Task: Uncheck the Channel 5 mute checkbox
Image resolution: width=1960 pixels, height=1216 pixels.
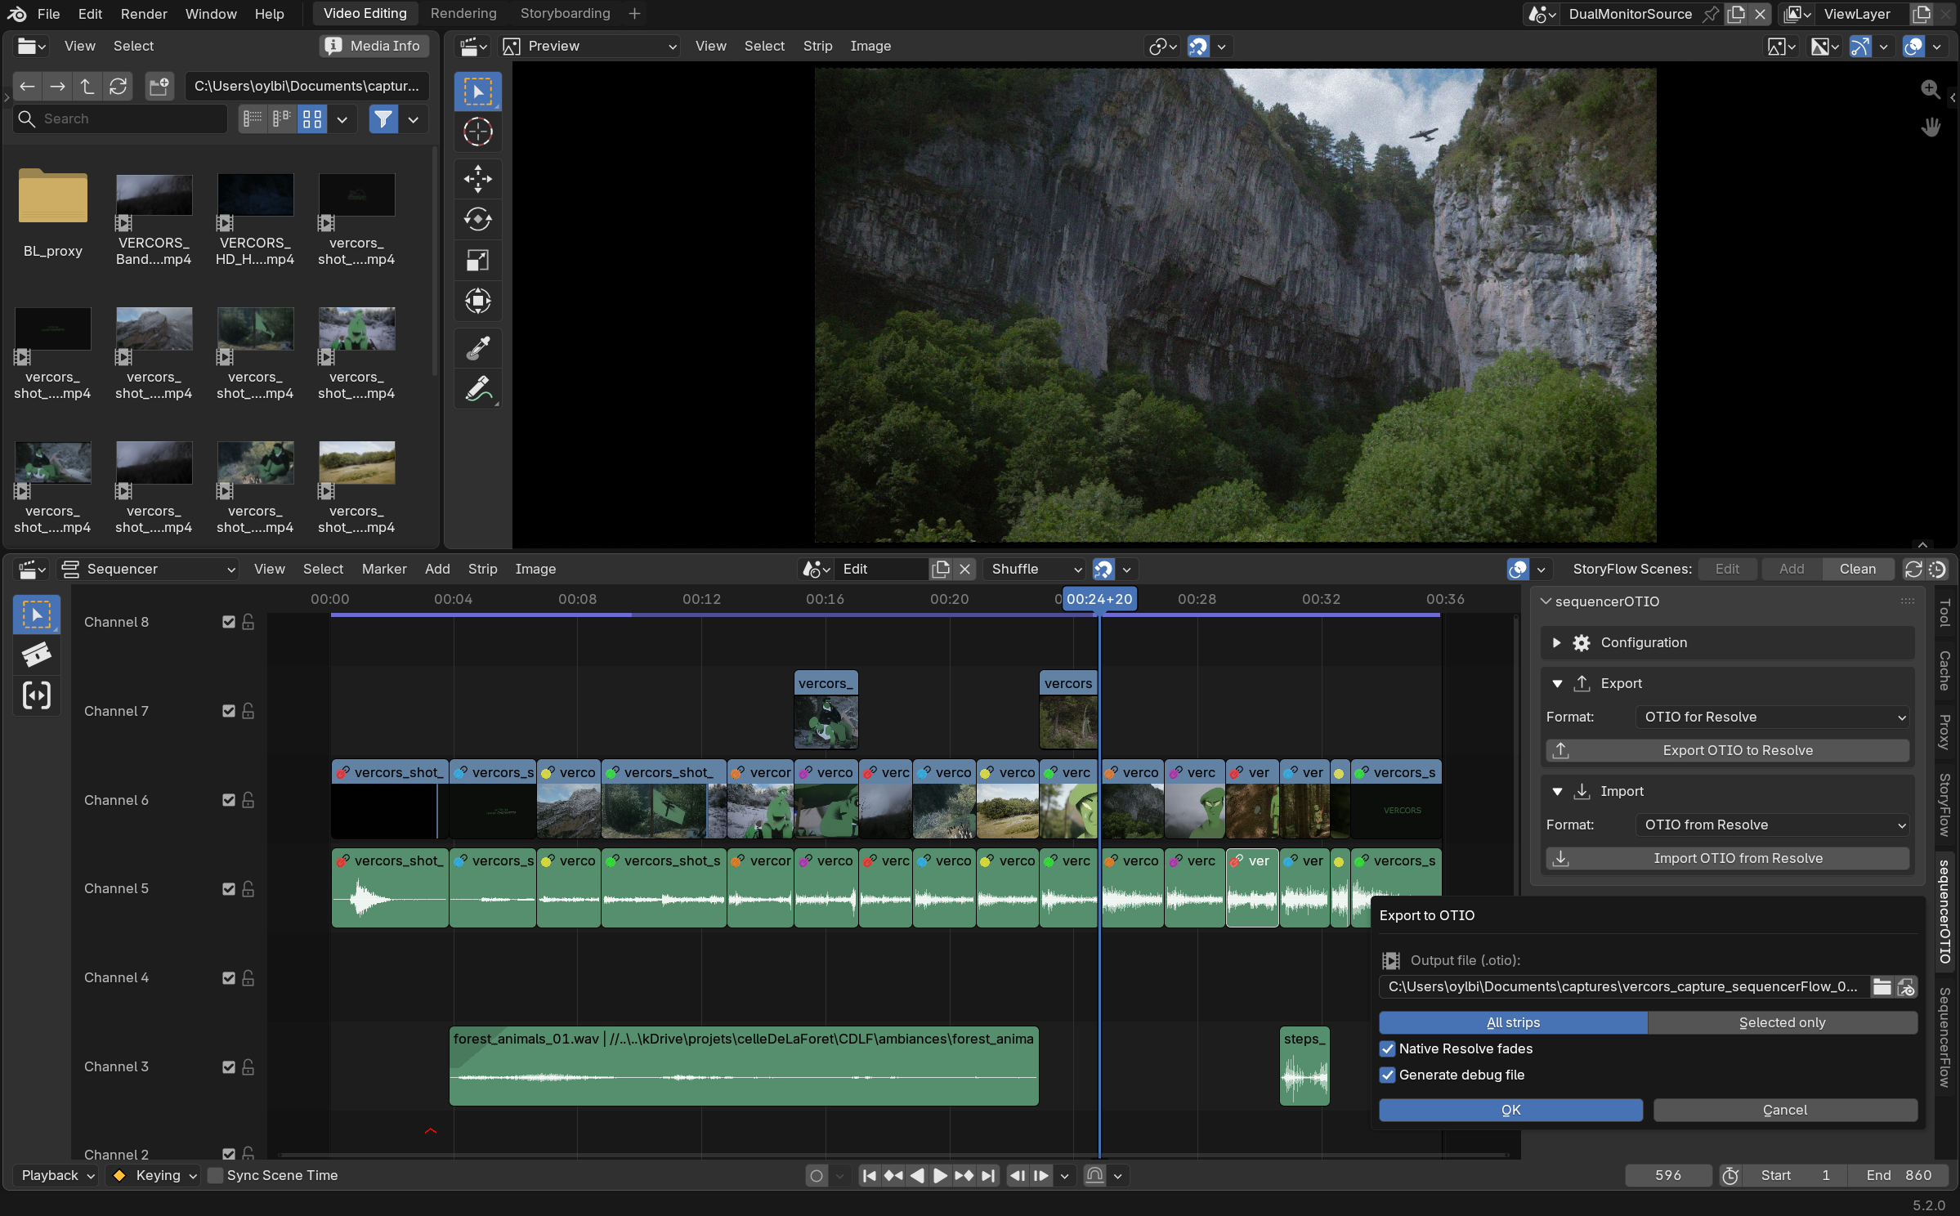Action: pyautogui.click(x=229, y=888)
